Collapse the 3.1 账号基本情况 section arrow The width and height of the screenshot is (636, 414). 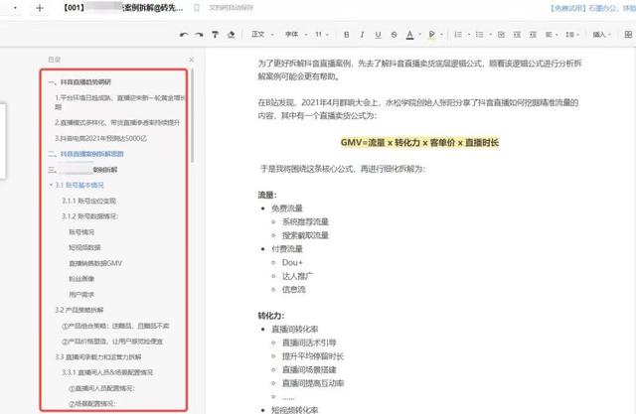pyautogui.click(x=51, y=185)
